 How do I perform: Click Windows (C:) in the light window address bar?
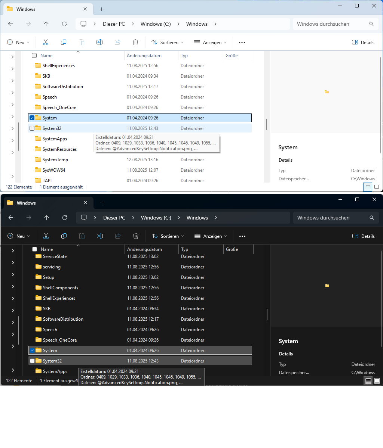coord(156,24)
